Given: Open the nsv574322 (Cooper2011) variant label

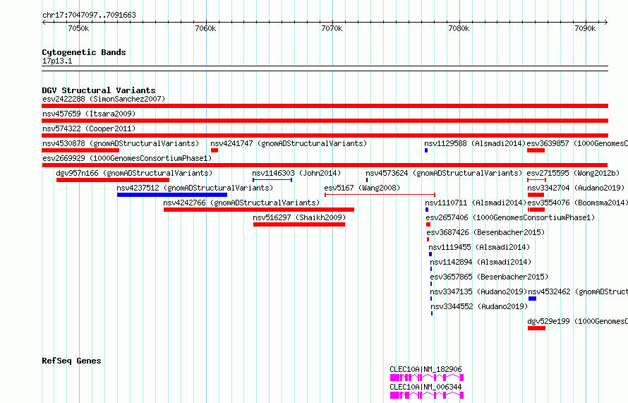Looking at the screenshot, I should 89,128.
